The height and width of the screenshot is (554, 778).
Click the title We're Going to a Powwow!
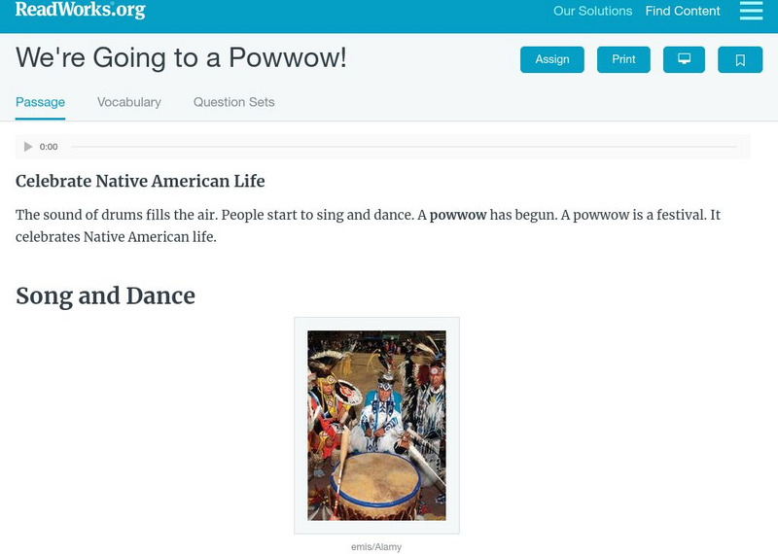181,58
